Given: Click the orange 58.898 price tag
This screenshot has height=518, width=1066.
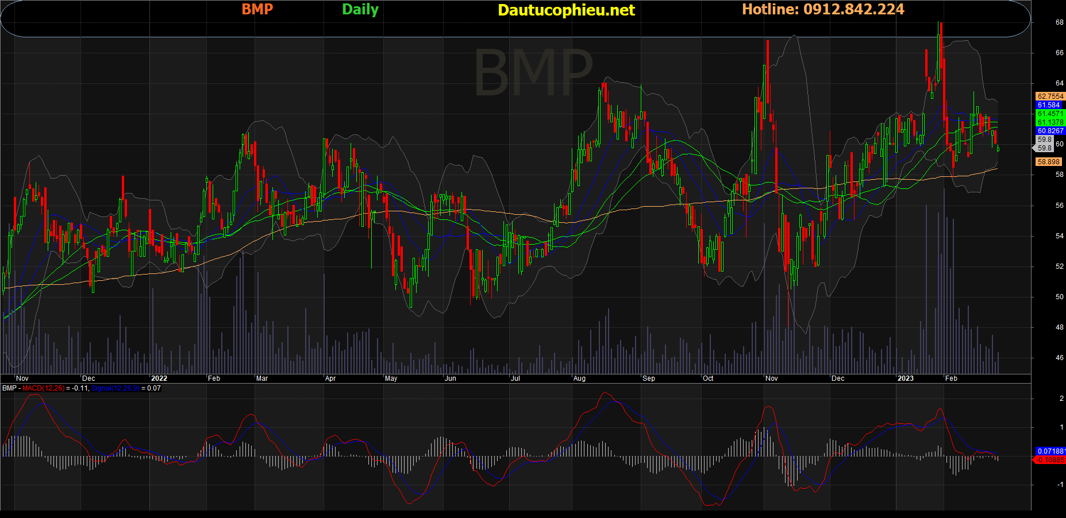Looking at the screenshot, I should [x=1049, y=162].
